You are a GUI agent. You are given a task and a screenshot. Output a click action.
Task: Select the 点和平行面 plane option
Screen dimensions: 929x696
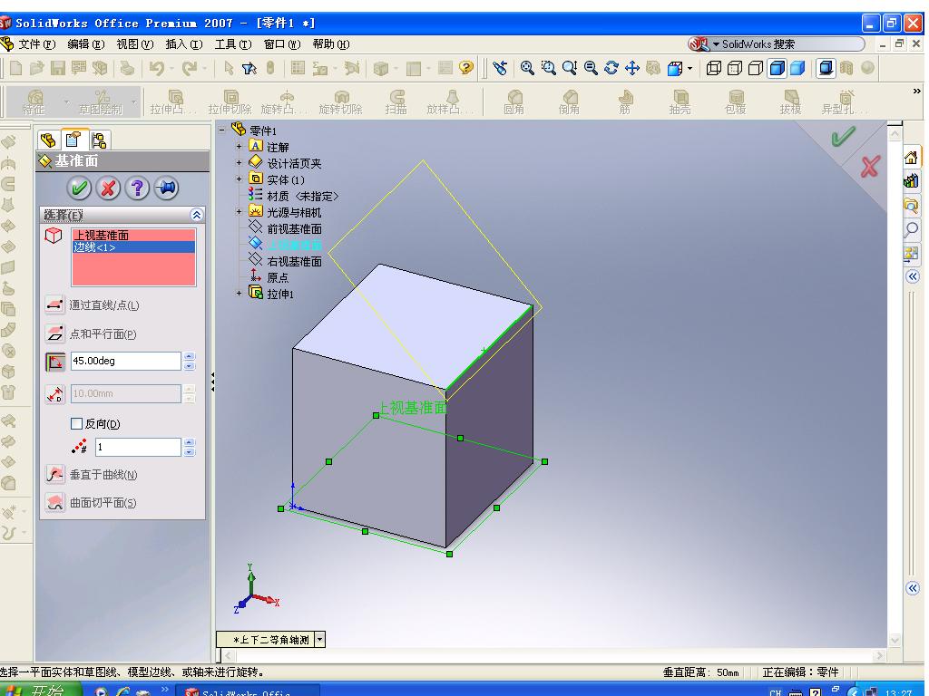click(x=55, y=333)
